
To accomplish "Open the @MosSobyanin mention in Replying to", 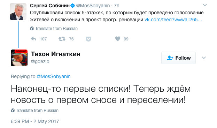I will tap(54, 76).
